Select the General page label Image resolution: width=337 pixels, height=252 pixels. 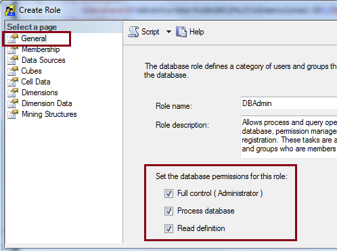[34, 39]
